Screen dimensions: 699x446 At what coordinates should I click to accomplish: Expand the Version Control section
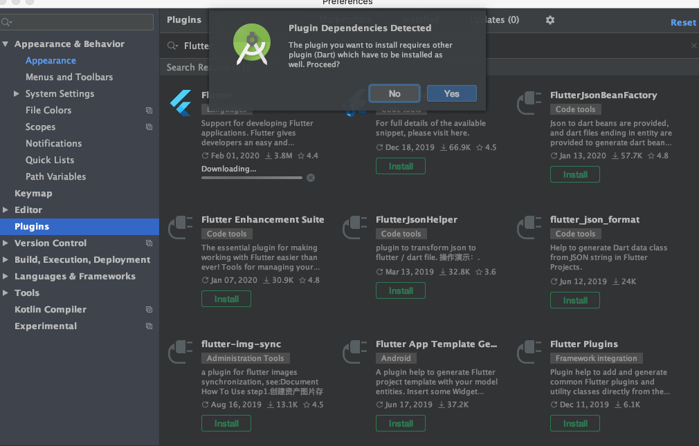[x=6, y=243]
